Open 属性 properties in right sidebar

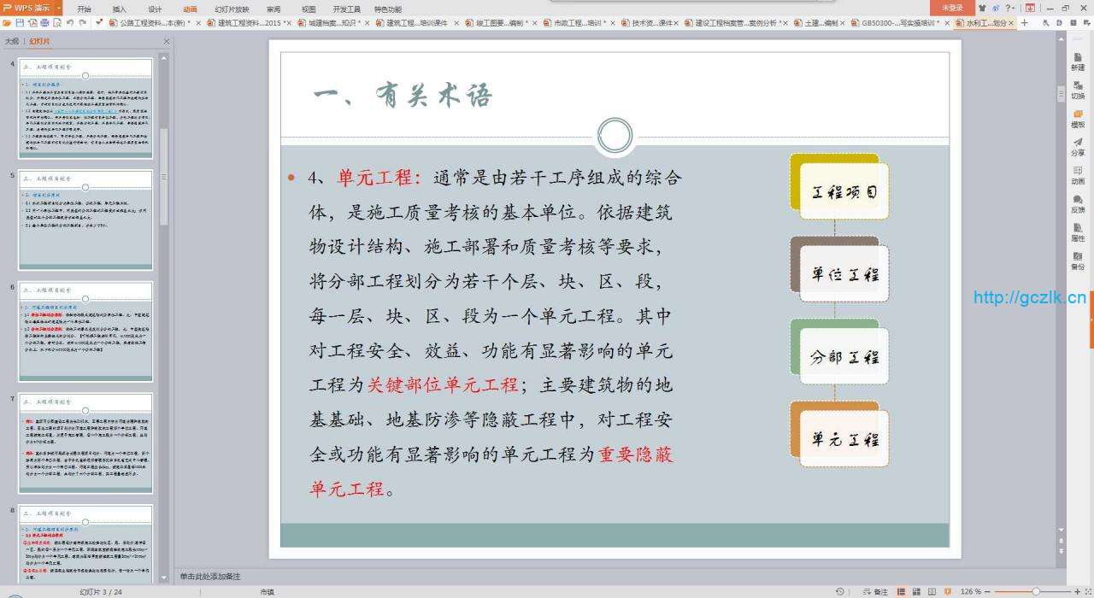tap(1078, 232)
